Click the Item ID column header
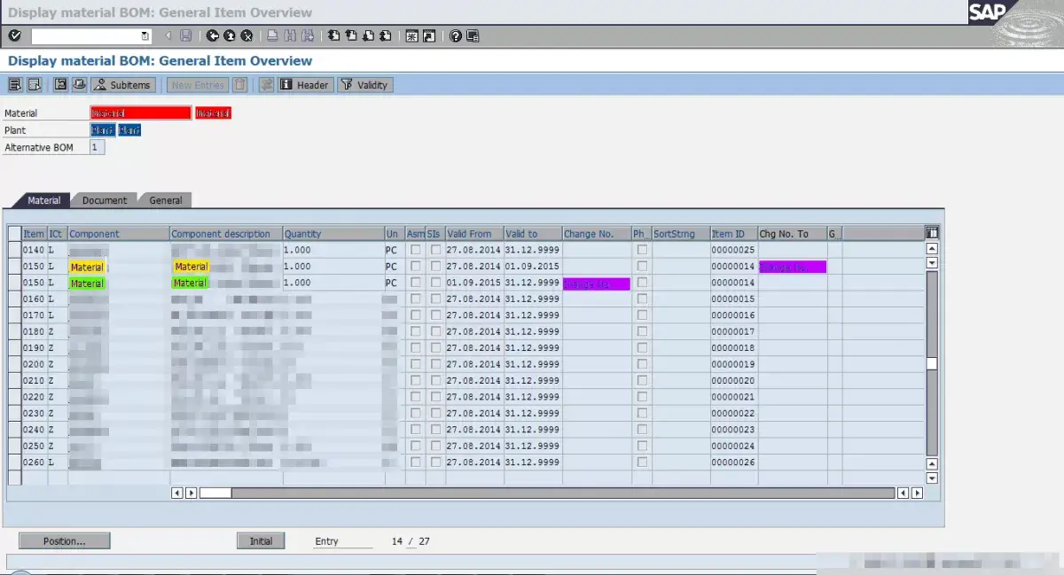The height and width of the screenshot is (575, 1064). click(x=734, y=234)
